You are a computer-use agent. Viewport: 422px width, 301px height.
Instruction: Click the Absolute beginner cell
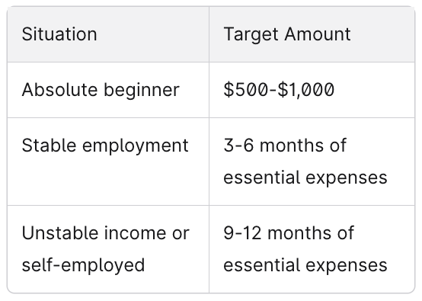point(108,90)
